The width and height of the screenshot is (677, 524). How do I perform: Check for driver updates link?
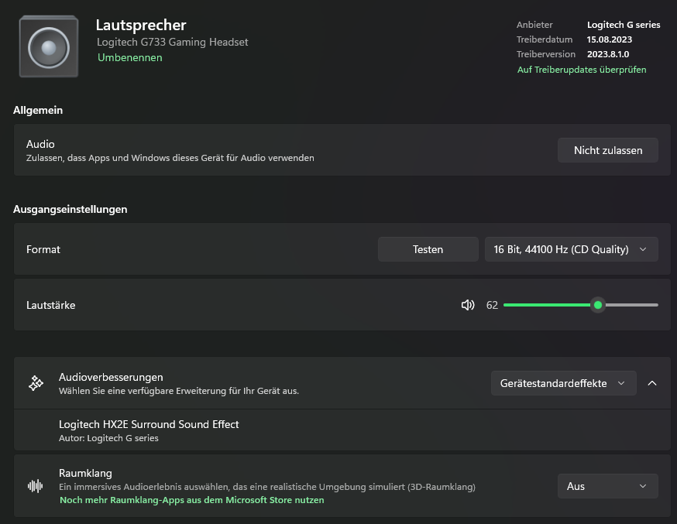click(582, 70)
